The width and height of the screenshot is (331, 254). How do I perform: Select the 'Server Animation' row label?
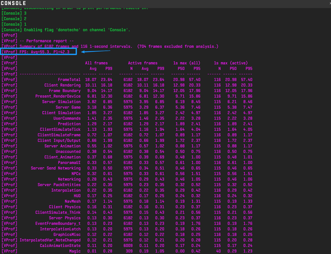pos(63,146)
